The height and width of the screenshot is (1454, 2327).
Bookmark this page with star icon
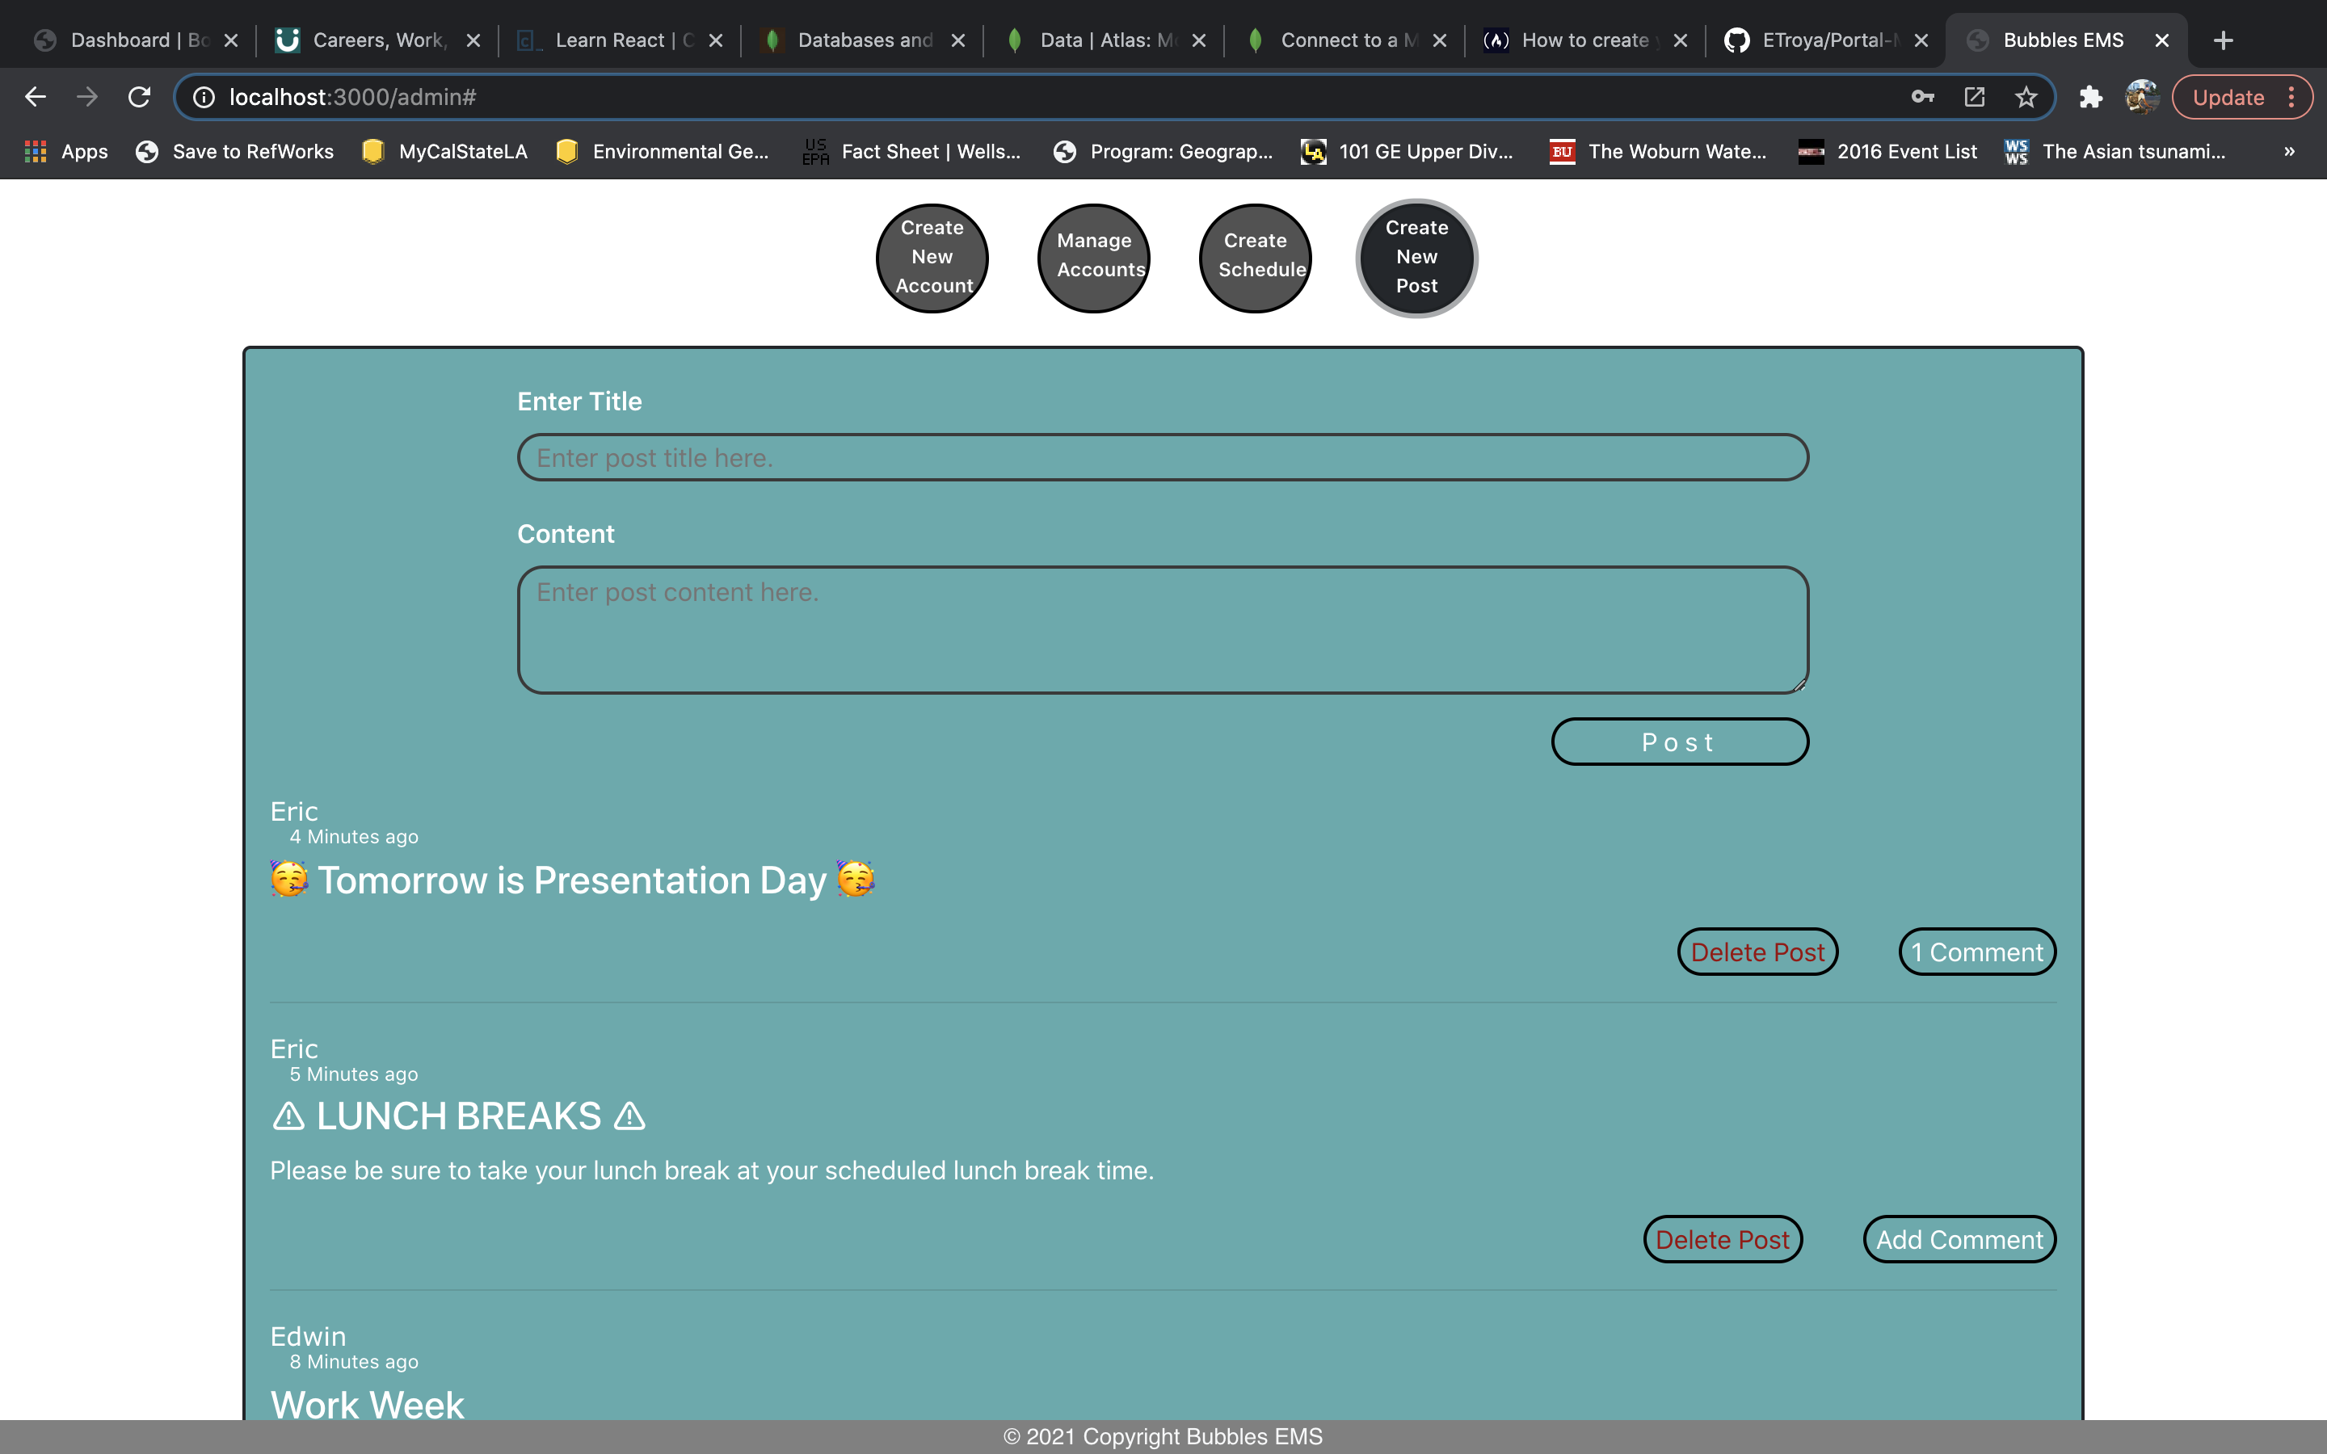[2026, 97]
